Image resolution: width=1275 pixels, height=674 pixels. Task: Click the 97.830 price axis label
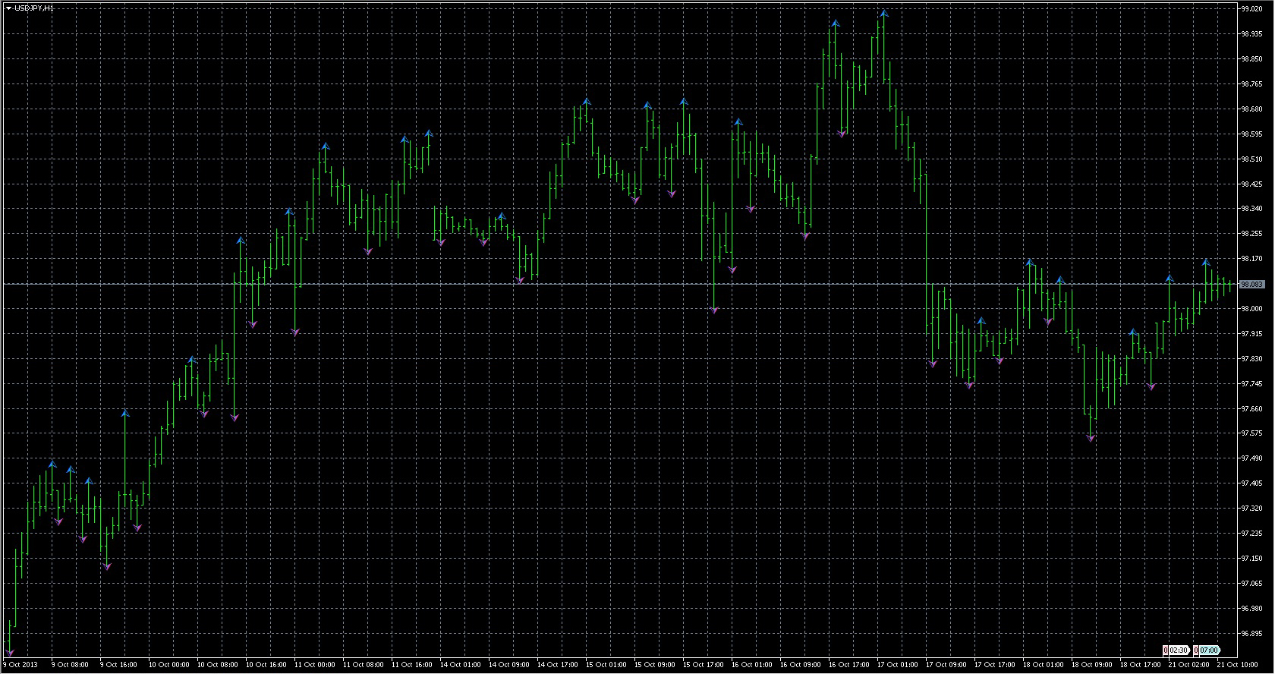1251,359
